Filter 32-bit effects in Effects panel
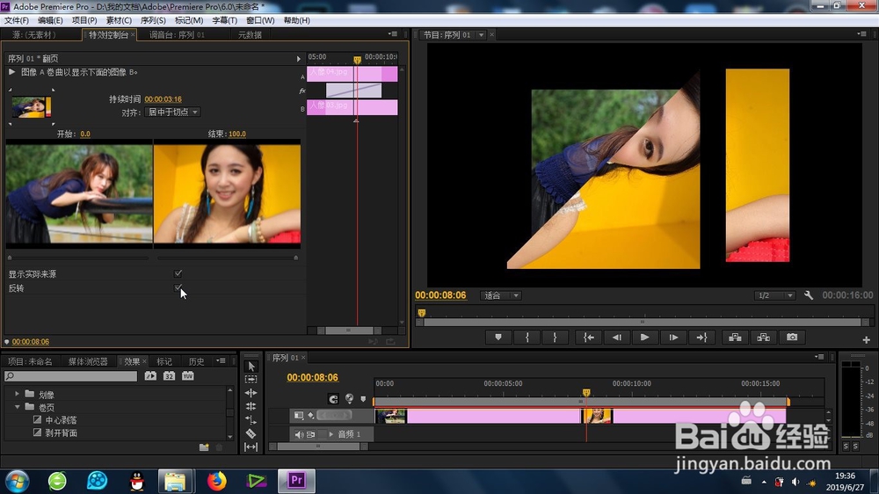 pos(169,375)
